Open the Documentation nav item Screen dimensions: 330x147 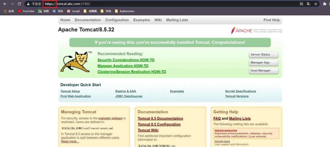pyautogui.click(x=88, y=20)
